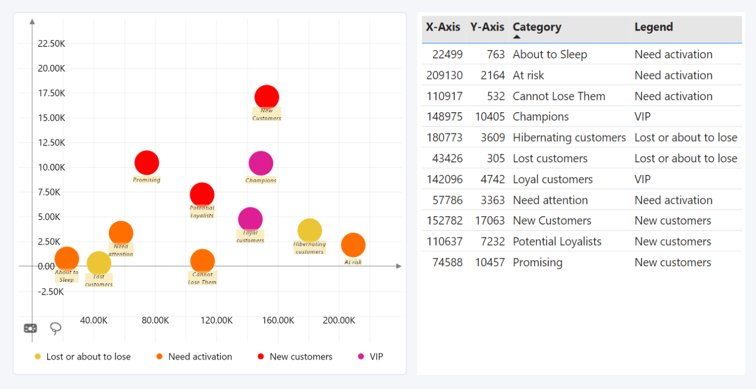Click the About to Sleep category cell

point(549,54)
